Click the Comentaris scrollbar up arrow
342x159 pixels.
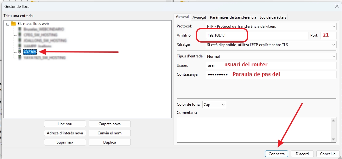[333, 120]
